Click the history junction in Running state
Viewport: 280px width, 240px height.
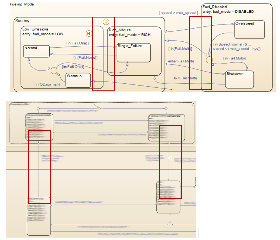(x=106, y=22)
